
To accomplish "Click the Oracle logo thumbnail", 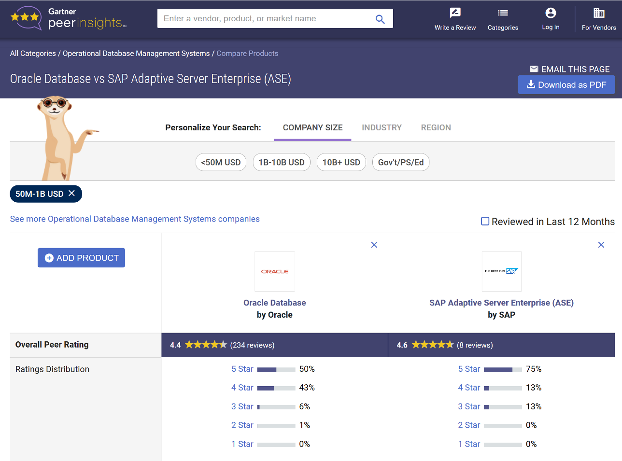I will click(275, 271).
